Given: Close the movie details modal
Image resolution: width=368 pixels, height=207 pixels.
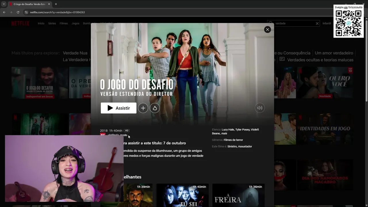Looking at the screenshot, I should (267, 29).
